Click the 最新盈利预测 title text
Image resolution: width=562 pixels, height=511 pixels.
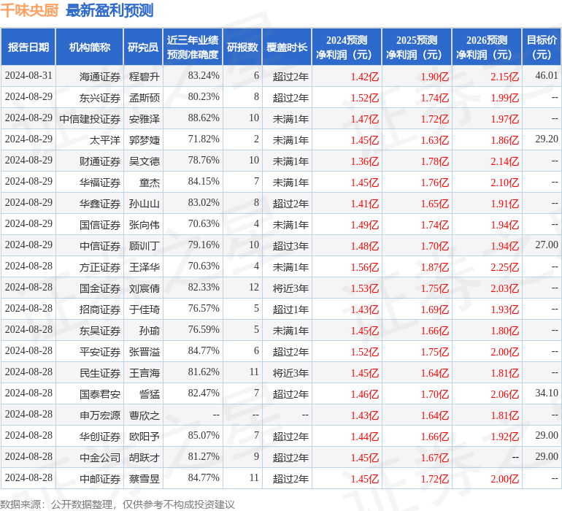pos(109,10)
